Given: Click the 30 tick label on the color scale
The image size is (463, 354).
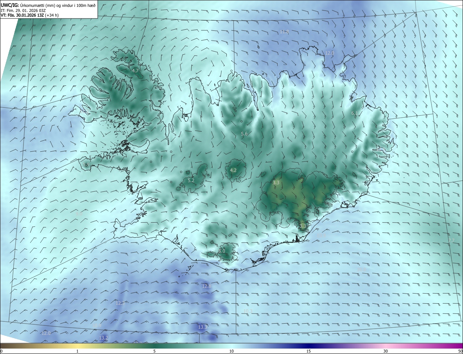Looking at the screenshot, I should click(386, 351).
